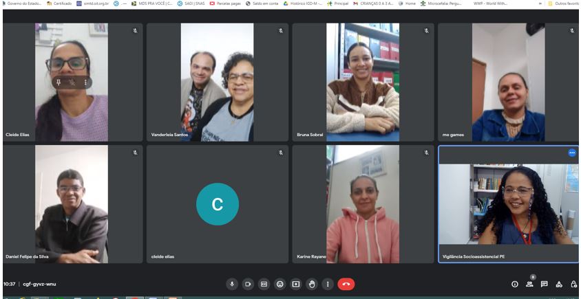Open the emoji reactions panel
Image resolution: width=581 pixels, height=299 pixels.
(280, 284)
